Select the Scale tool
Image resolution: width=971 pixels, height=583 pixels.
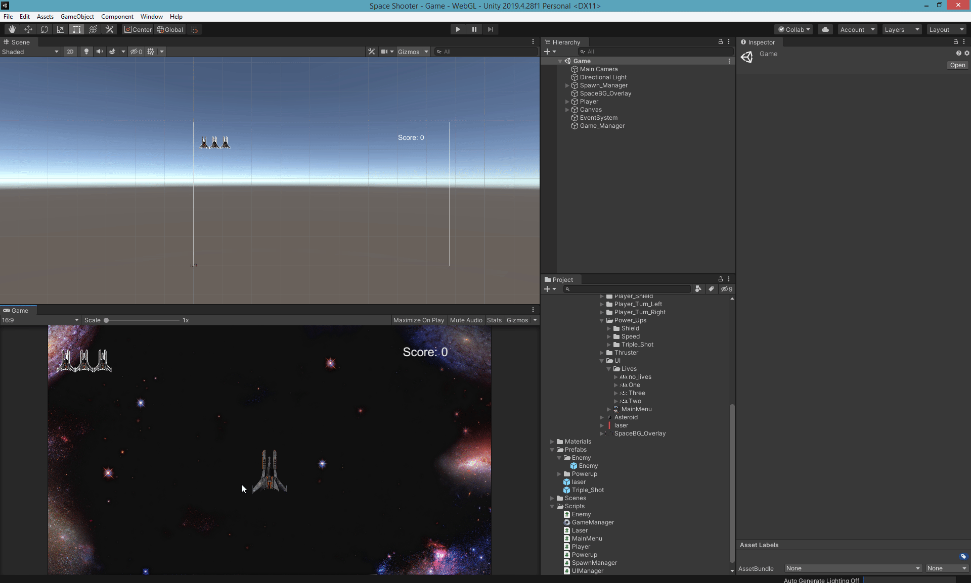[x=61, y=29]
